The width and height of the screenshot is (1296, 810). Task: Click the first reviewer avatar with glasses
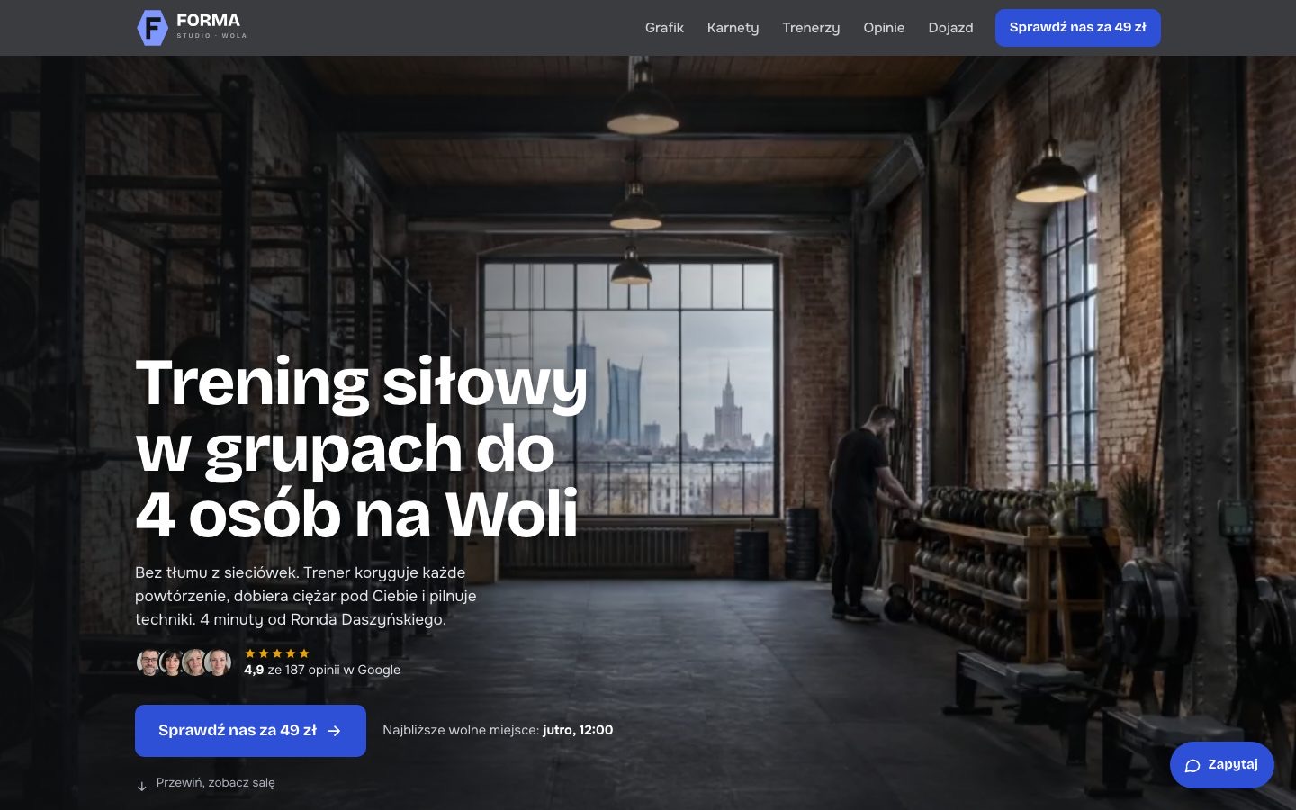149,662
